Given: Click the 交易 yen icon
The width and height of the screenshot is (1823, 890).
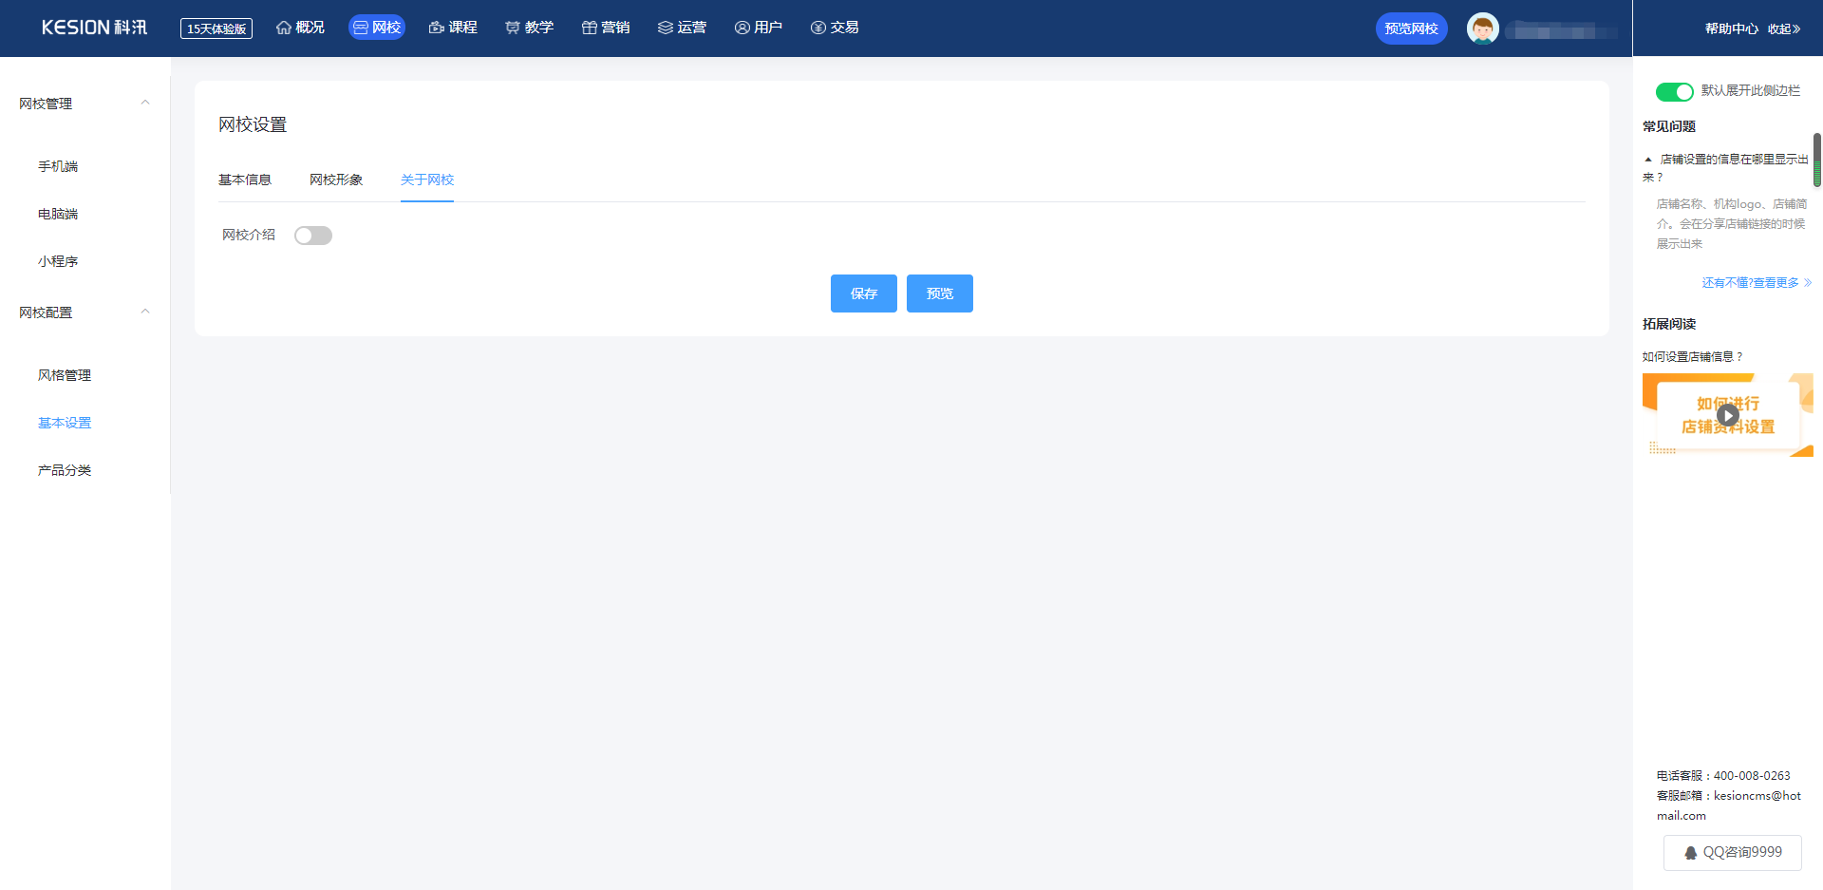Looking at the screenshot, I should [x=818, y=28].
